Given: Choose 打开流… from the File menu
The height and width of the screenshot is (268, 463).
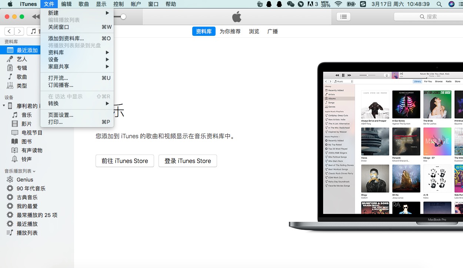Looking at the screenshot, I should point(77,78).
